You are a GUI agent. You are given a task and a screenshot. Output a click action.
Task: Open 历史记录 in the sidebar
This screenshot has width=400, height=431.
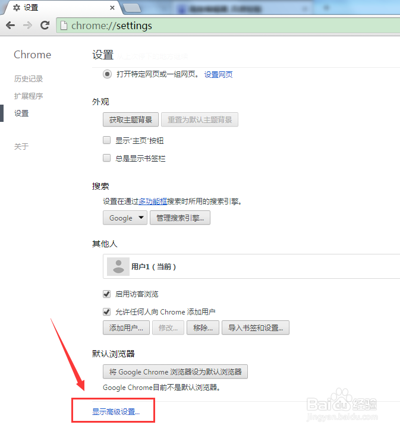pos(29,79)
